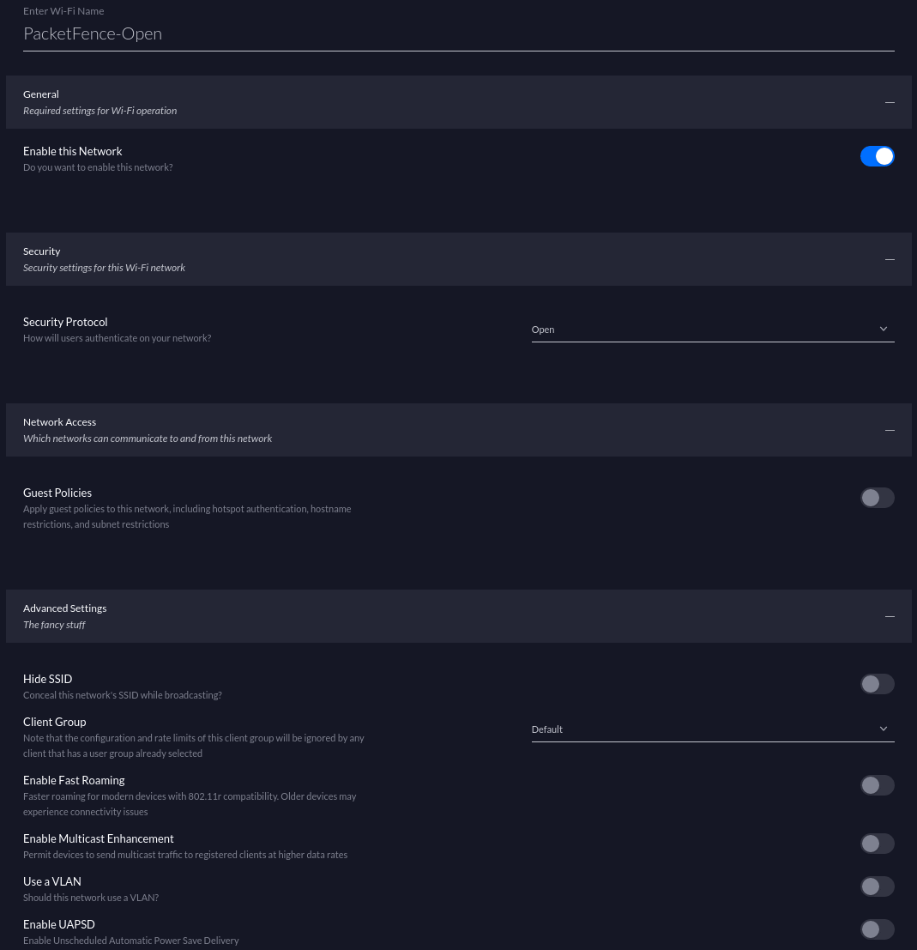
Task: Click the Network Access section header
Action: click(x=429, y=430)
